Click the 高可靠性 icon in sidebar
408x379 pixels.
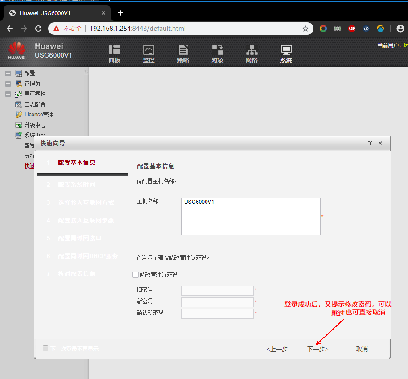point(18,94)
